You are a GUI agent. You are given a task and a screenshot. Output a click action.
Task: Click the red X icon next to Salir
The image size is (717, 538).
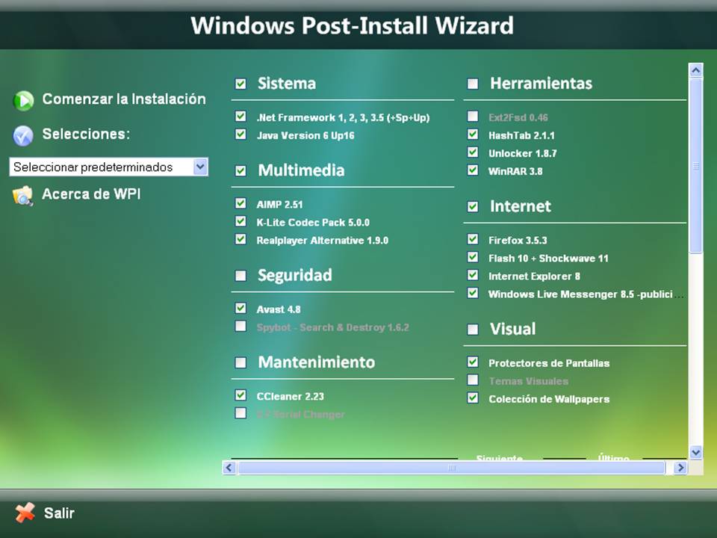24,513
